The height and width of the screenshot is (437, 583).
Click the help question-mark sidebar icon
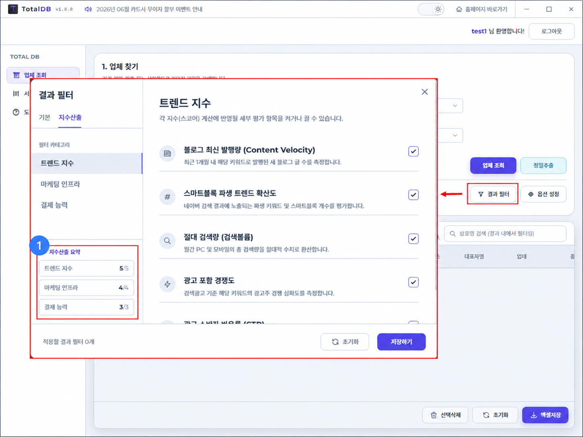click(x=16, y=112)
